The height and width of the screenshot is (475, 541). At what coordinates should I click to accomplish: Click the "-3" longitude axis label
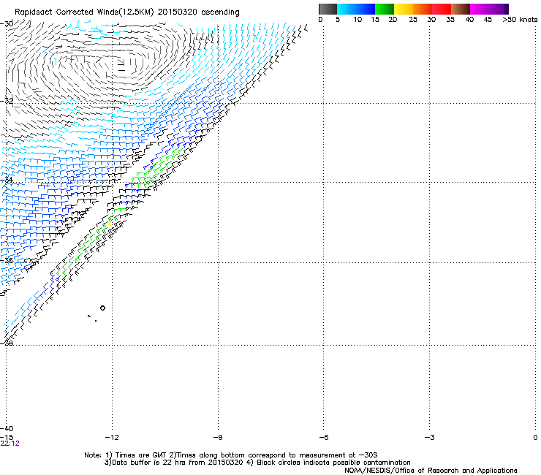coord(429,438)
